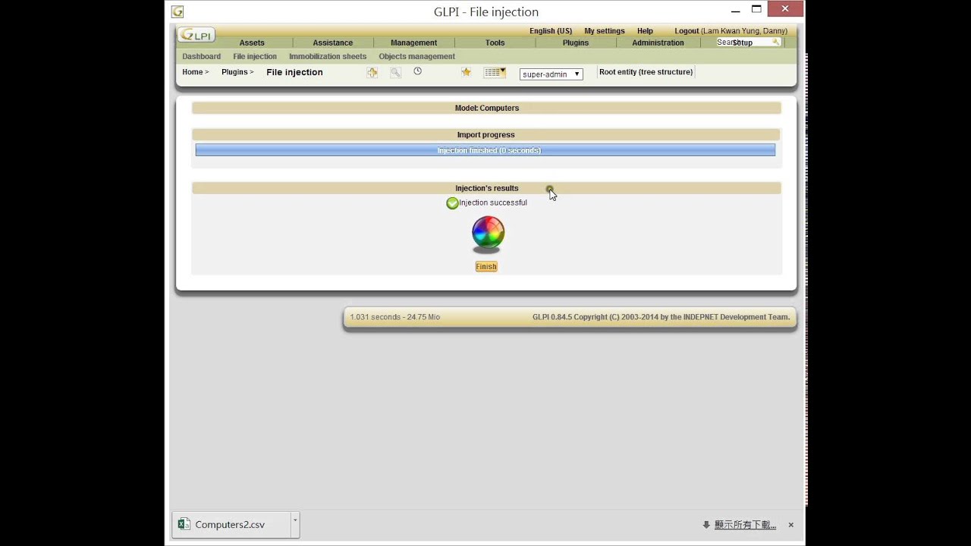Open the Management menu

pos(413,42)
